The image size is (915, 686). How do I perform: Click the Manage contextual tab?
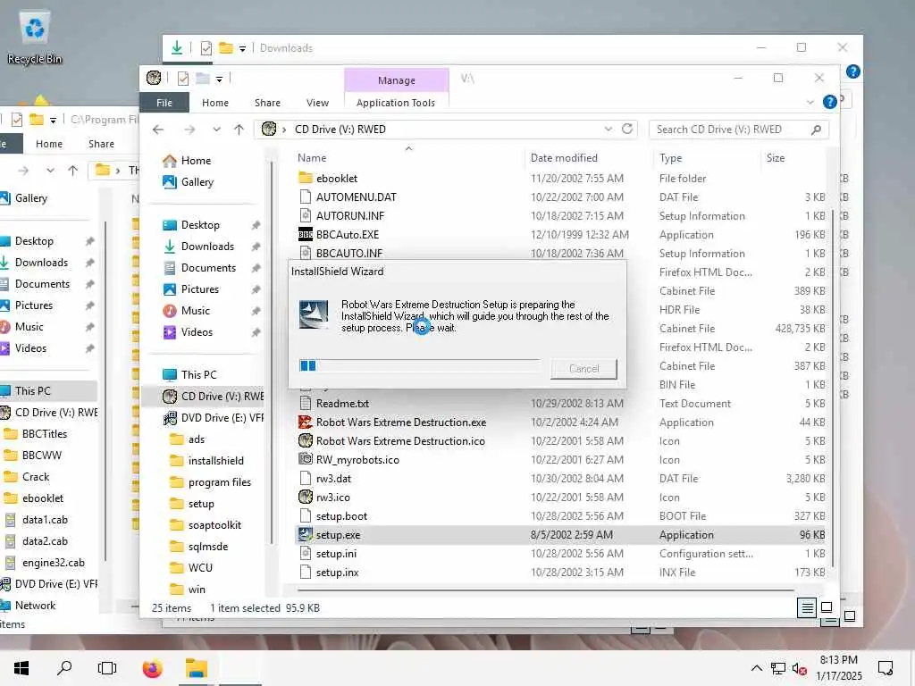396,80
